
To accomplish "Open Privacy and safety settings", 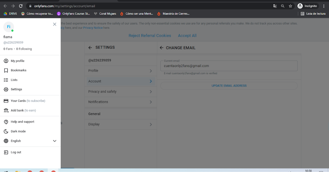I will (x=121, y=92).
